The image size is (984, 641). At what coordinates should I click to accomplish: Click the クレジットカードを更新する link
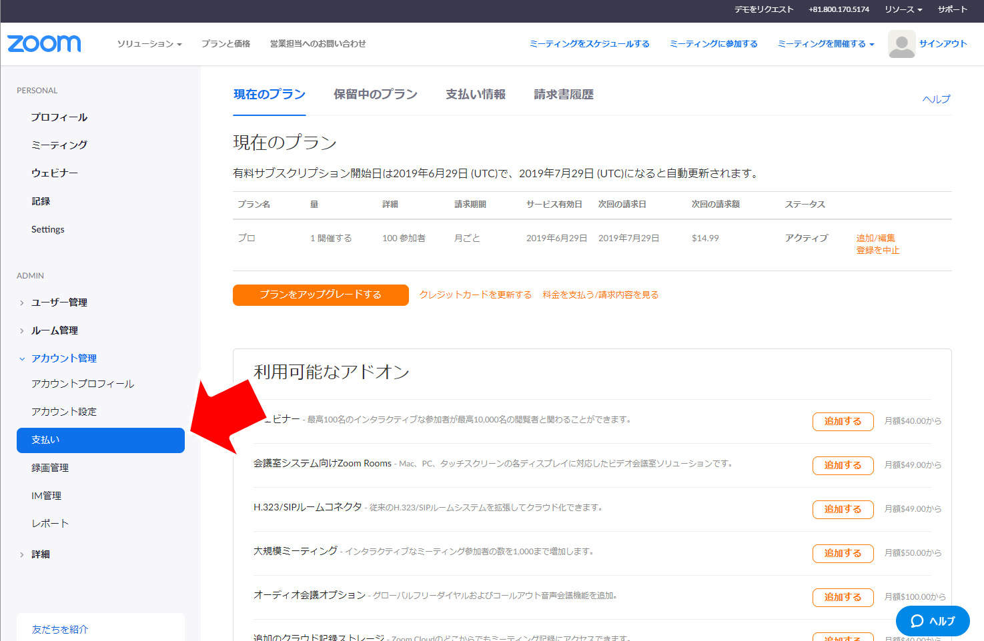pos(475,295)
